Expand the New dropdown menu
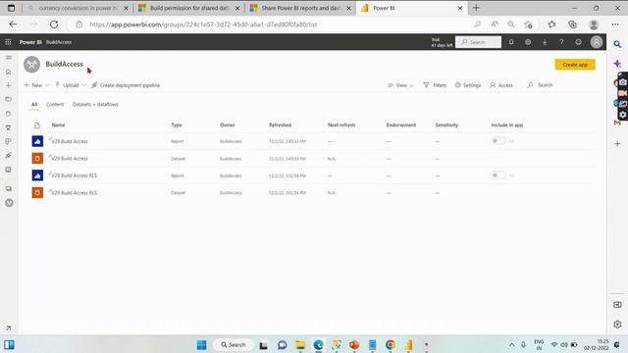 pos(36,85)
